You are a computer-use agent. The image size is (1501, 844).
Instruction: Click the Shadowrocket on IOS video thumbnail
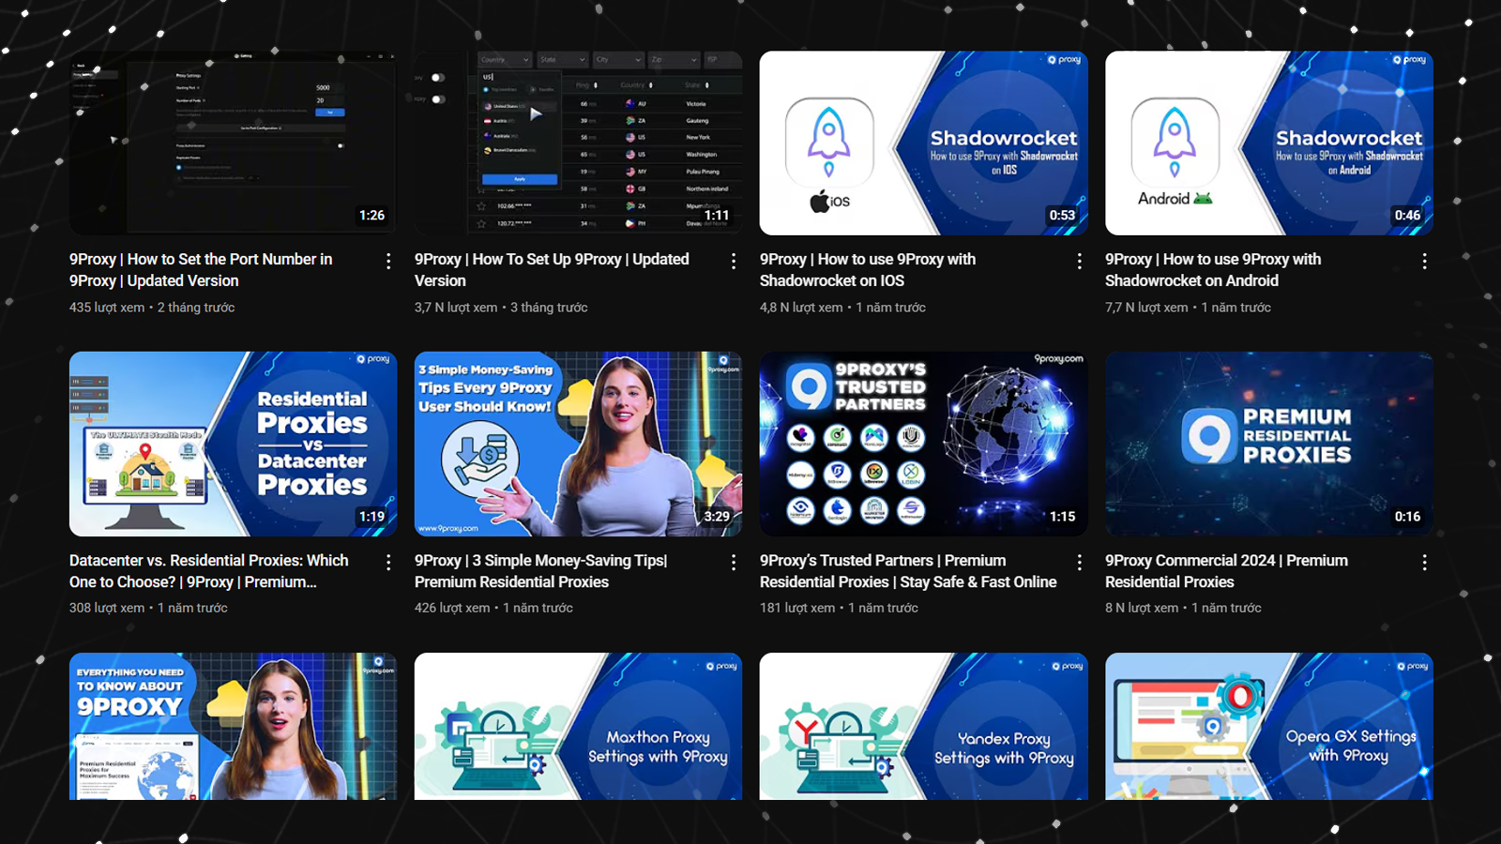tap(923, 143)
